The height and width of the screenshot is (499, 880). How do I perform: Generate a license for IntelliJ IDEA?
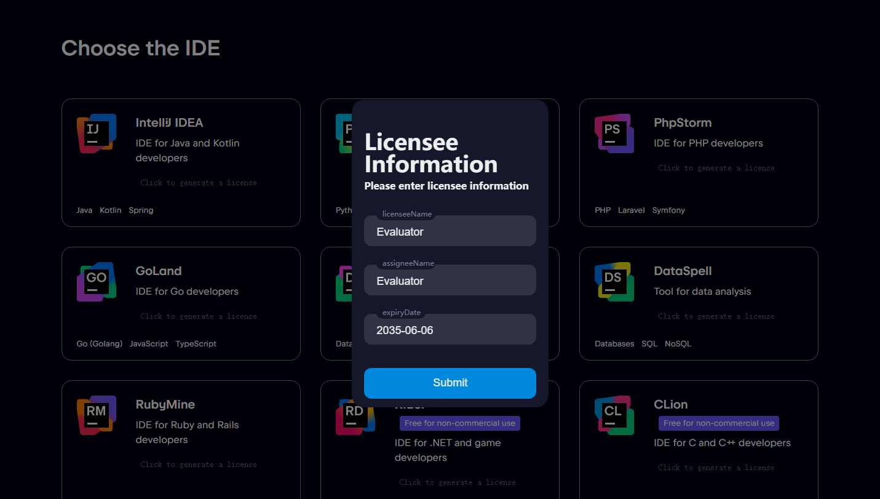click(198, 182)
